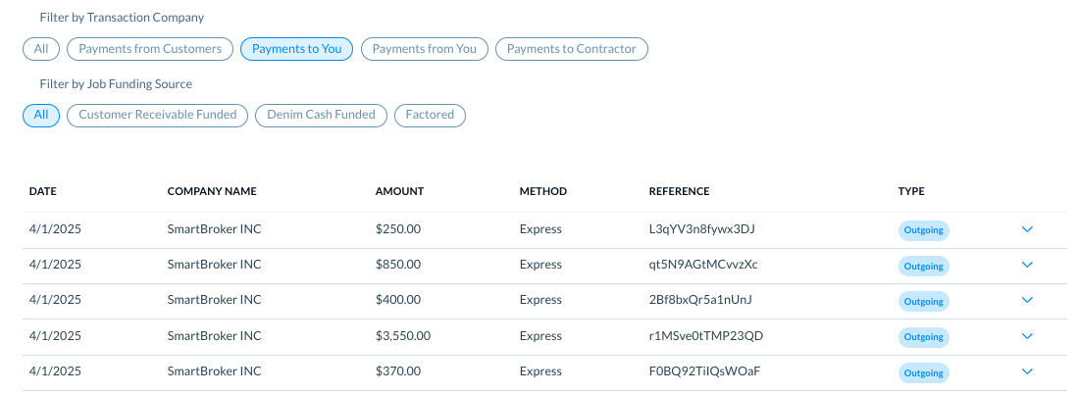This screenshot has height=394, width=1078.
Task: Click reference qt5N9AGtMCvvzXc
Action: 703,265
